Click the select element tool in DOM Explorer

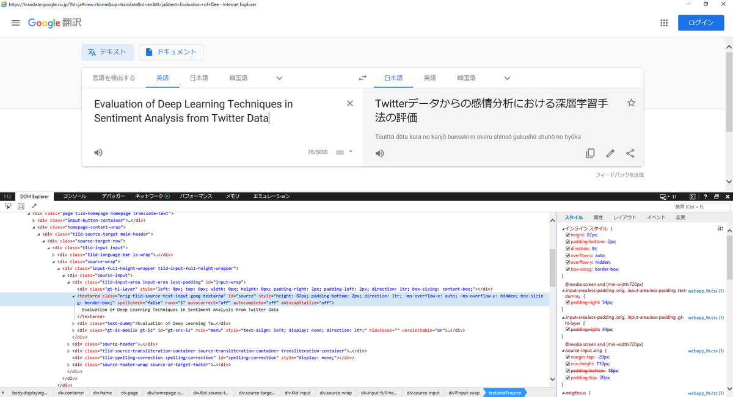pyautogui.click(x=7, y=206)
